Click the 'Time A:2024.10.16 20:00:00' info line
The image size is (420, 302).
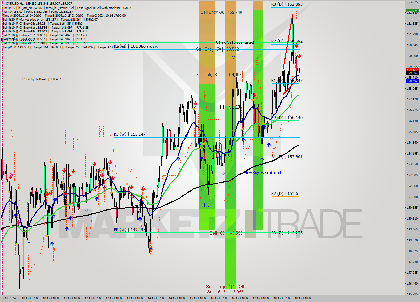(x=64, y=15)
